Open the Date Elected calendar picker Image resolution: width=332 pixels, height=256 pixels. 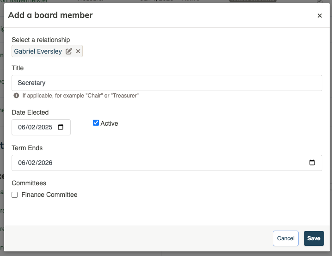pyautogui.click(x=61, y=127)
